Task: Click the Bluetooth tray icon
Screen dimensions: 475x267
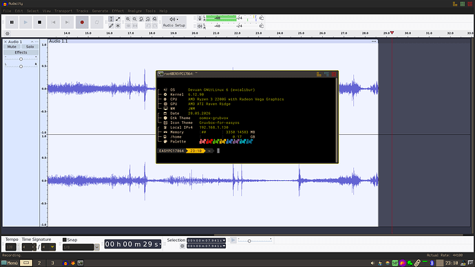Action: [432, 263]
